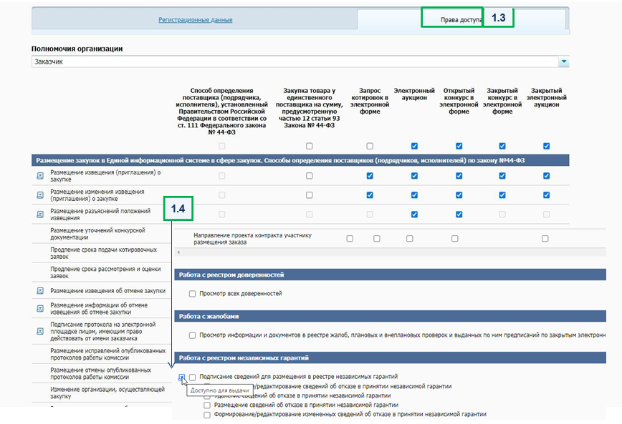622x424 pixels.
Task: Select the Продление срока рассмотрения и оценки заявок label
Action: pos(105,272)
